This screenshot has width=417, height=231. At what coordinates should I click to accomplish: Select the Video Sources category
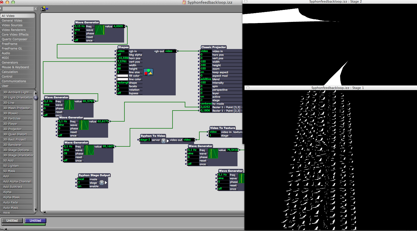18,25
